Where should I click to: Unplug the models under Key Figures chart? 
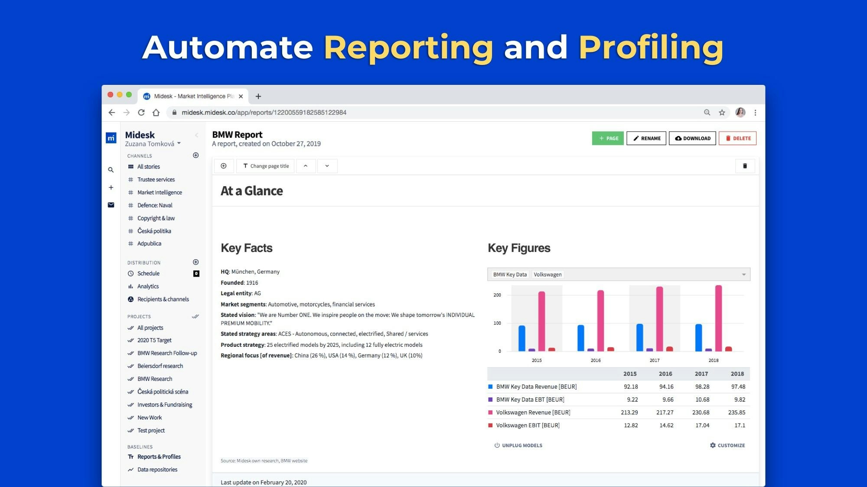[518, 445]
